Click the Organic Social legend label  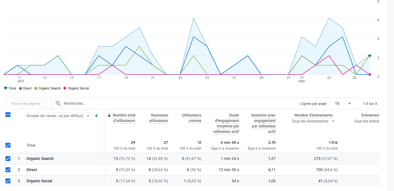point(78,88)
